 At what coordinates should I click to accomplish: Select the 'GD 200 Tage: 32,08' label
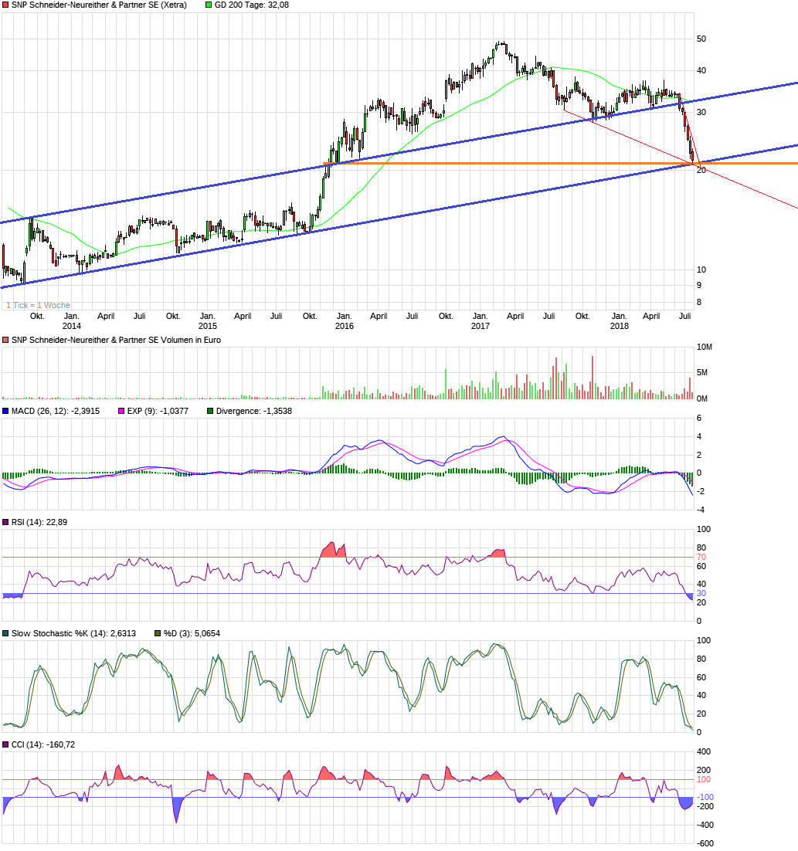(x=251, y=5)
